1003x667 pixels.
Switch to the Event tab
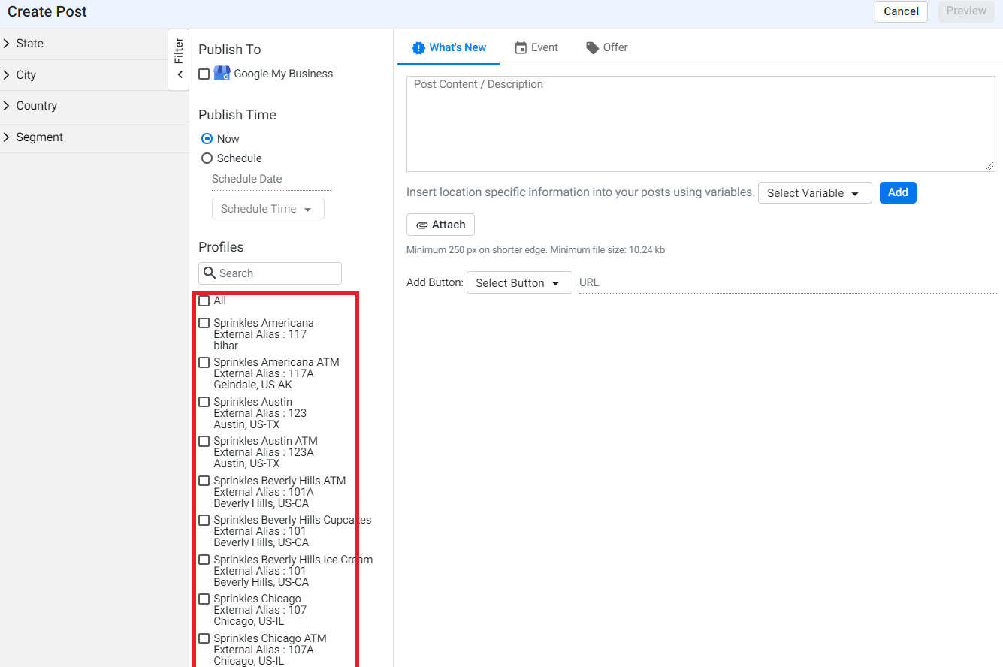tap(536, 47)
